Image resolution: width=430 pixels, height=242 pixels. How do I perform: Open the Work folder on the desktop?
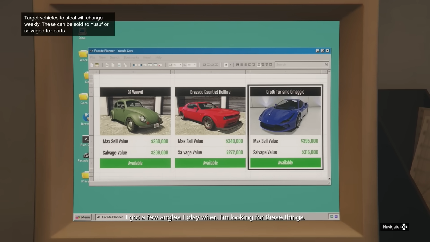pos(83,54)
